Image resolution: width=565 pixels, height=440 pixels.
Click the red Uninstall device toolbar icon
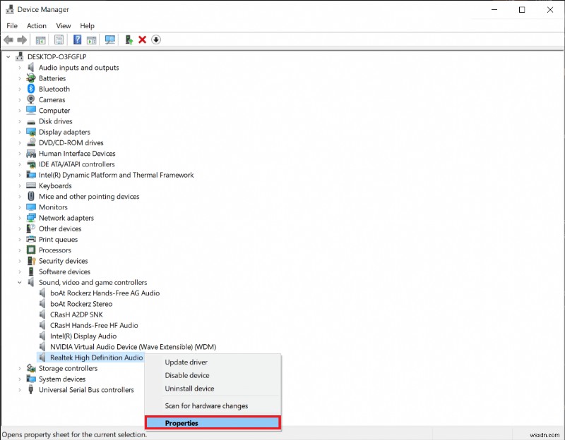point(141,39)
